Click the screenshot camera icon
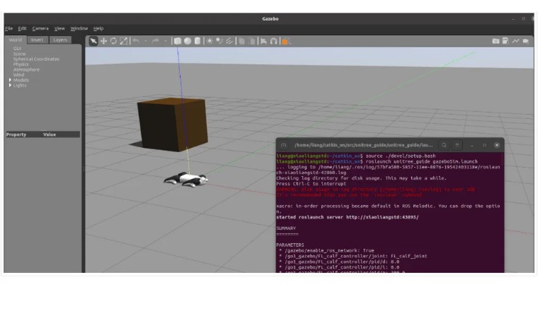Screen dimensions: 538x321 pyautogui.click(x=496, y=41)
